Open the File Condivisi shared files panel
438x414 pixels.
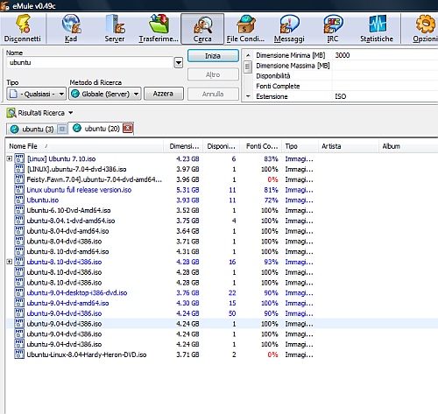245,29
